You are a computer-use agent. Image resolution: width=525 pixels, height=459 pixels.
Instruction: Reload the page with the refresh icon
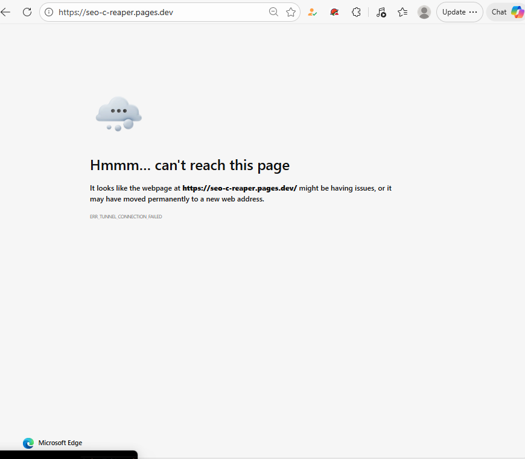click(x=27, y=13)
